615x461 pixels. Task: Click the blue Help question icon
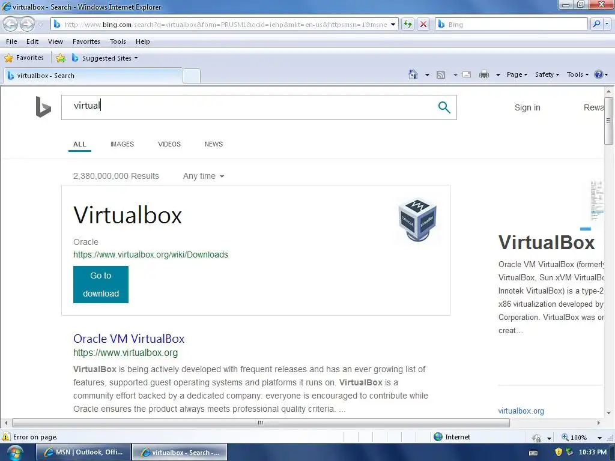(599, 74)
